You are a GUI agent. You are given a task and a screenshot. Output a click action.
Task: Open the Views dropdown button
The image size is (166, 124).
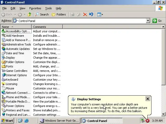pyautogui.click(x=100, y=14)
